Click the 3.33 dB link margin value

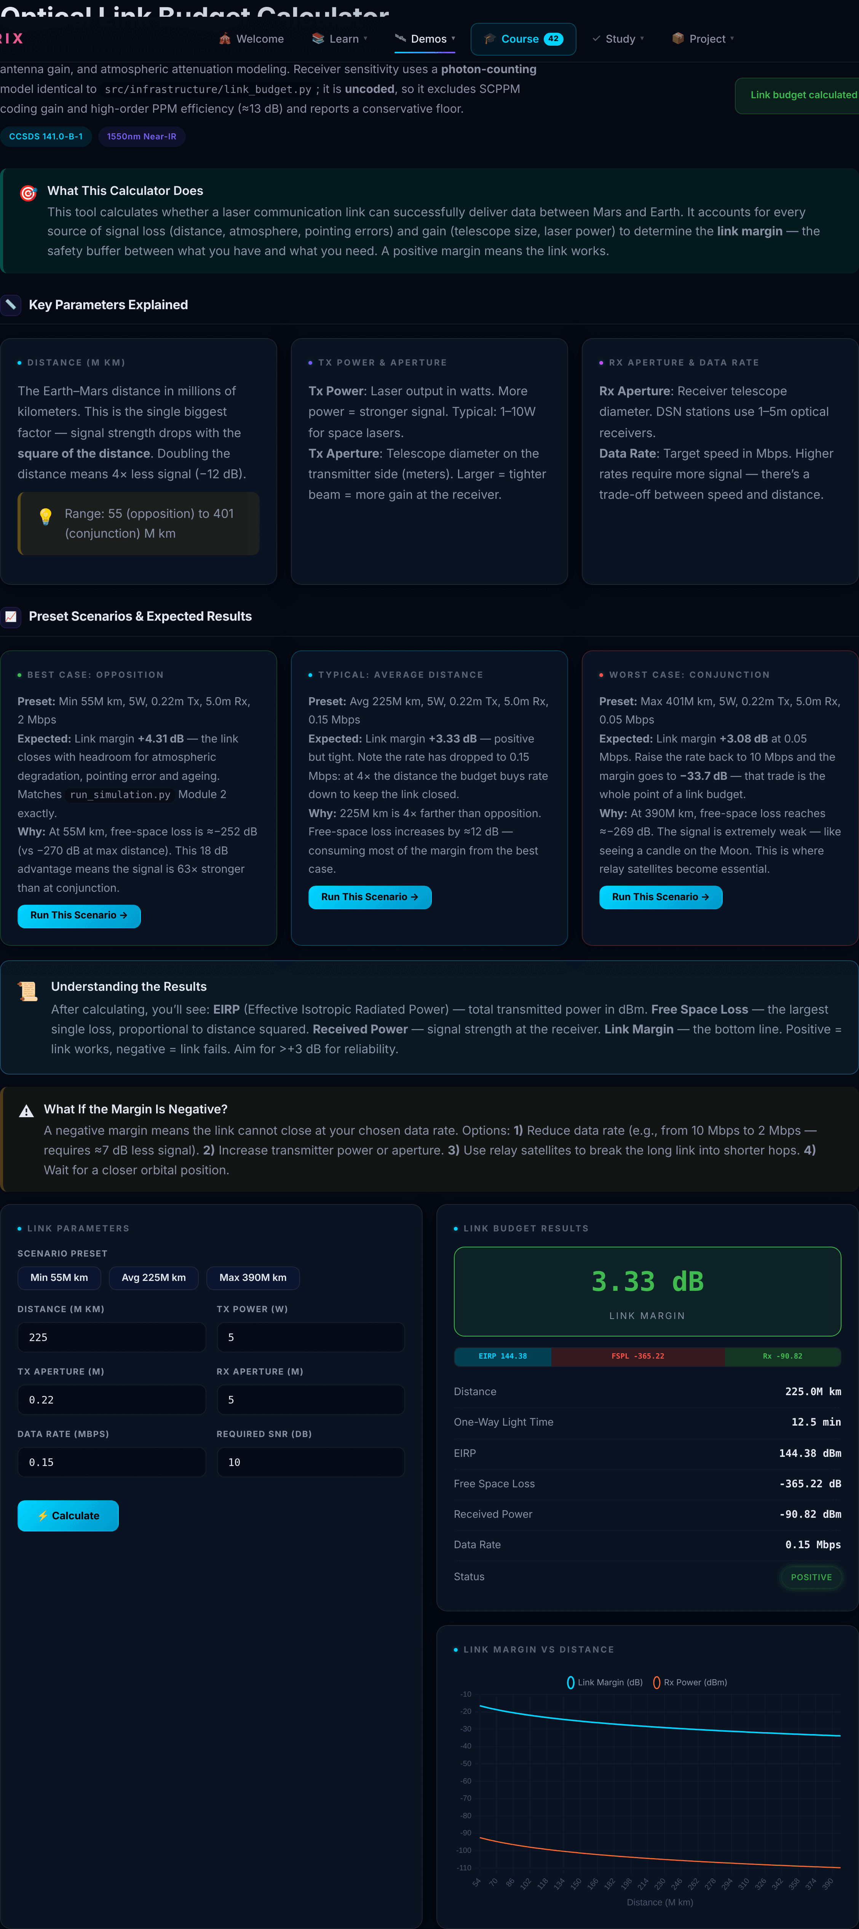tap(647, 1281)
